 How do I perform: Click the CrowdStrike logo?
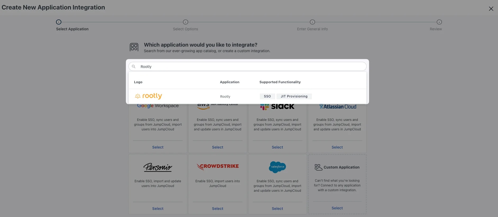coord(218,166)
